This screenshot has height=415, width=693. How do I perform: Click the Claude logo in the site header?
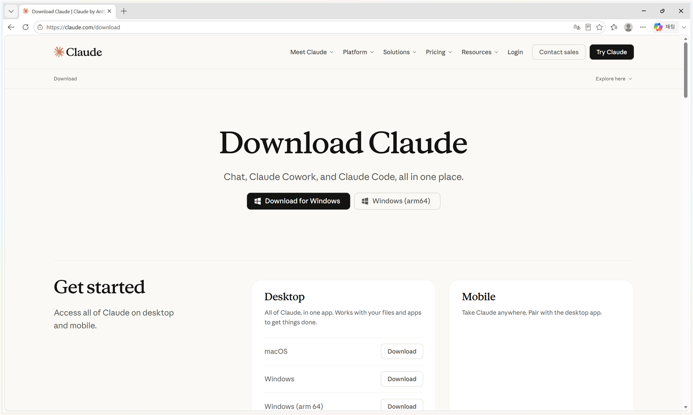(78, 52)
